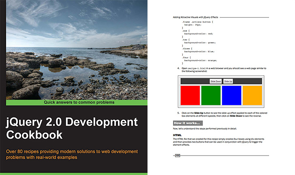Click 'Now, let's understand the steps' sentence
295x175 pixels.
(x=205, y=129)
